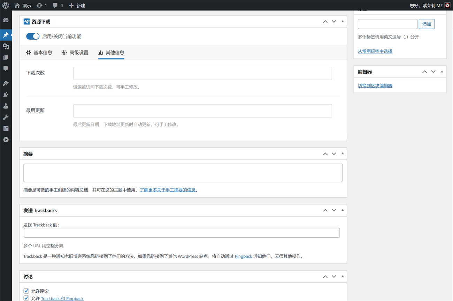
Task: Click the 资源下载 panel logo icon
Action: coord(26,22)
